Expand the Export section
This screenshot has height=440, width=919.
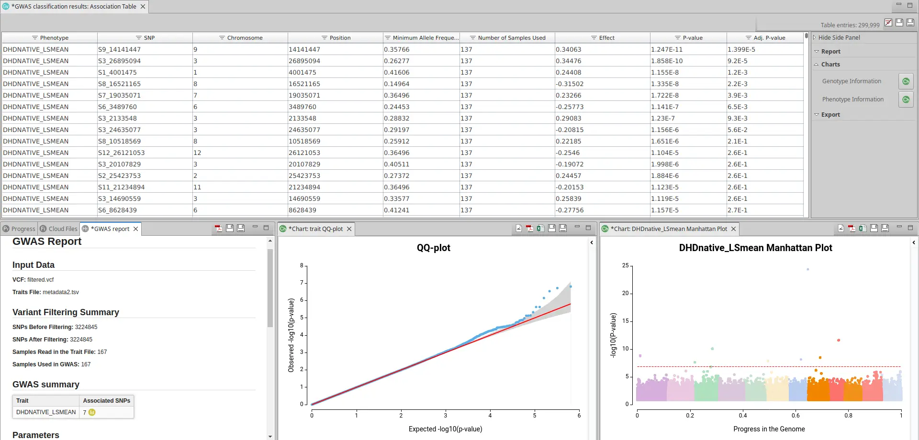(x=817, y=114)
